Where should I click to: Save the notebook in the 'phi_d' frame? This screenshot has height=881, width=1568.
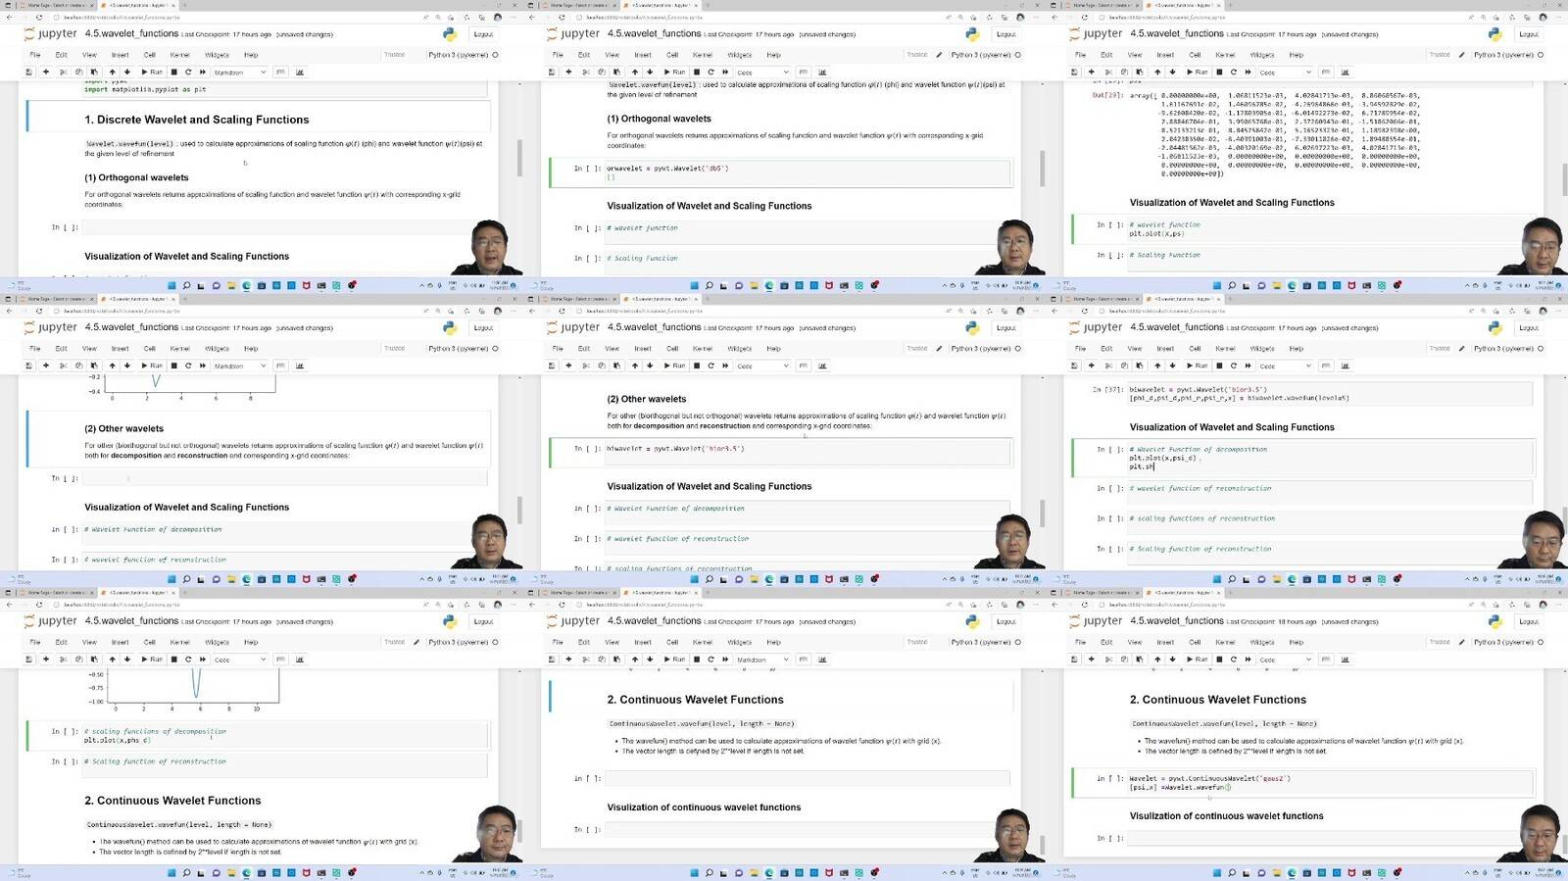point(29,660)
